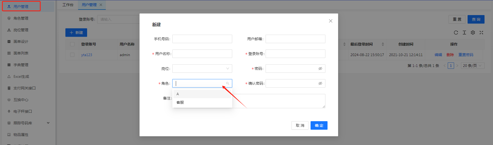The width and height of the screenshot is (493, 145).
Task: Show password via 密码 field eye icon
Action: click(320, 69)
